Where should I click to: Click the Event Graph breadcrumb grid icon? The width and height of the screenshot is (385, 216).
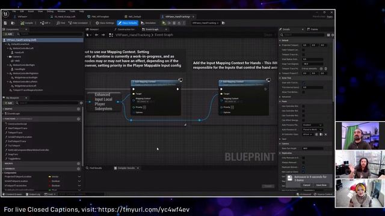pos(111,35)
